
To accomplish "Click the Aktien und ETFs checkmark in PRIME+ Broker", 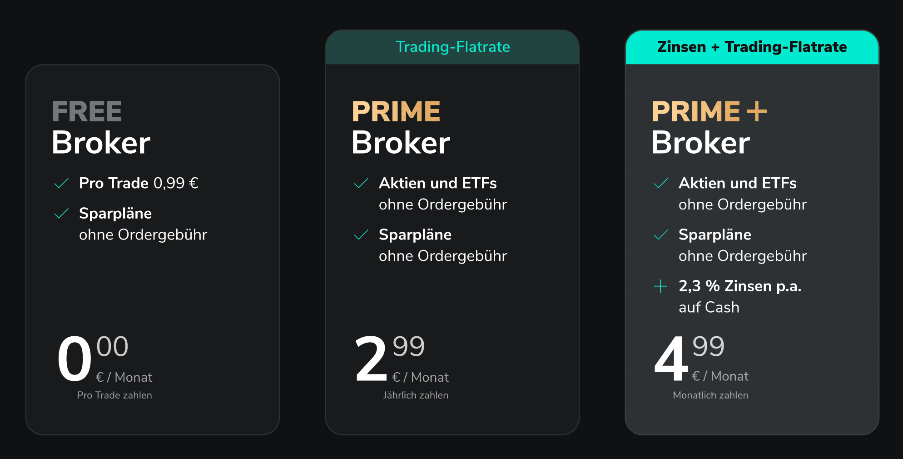I will click(x=661, y=183).
